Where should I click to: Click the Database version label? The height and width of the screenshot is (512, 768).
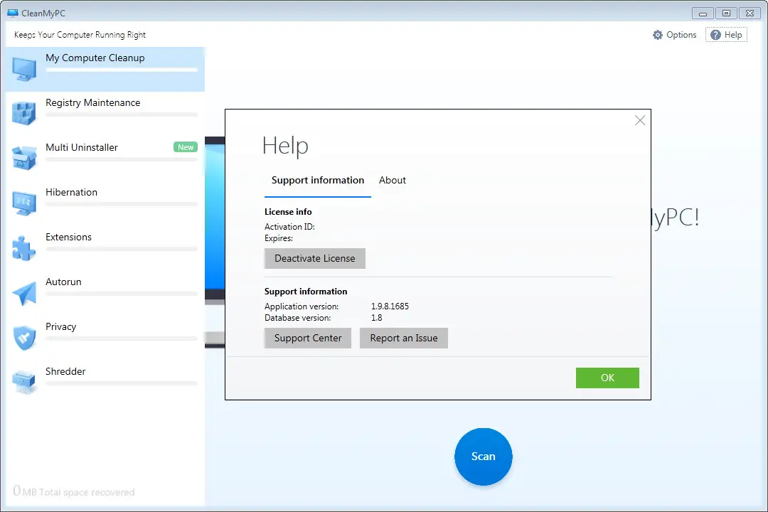[x=298, y=318]
